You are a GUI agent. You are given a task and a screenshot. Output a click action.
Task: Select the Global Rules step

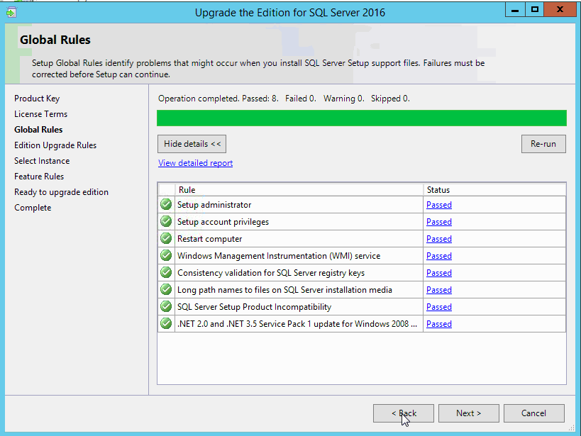point(38,130)
